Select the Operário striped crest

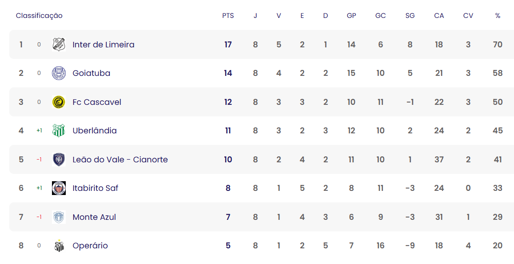coord(59,245)
